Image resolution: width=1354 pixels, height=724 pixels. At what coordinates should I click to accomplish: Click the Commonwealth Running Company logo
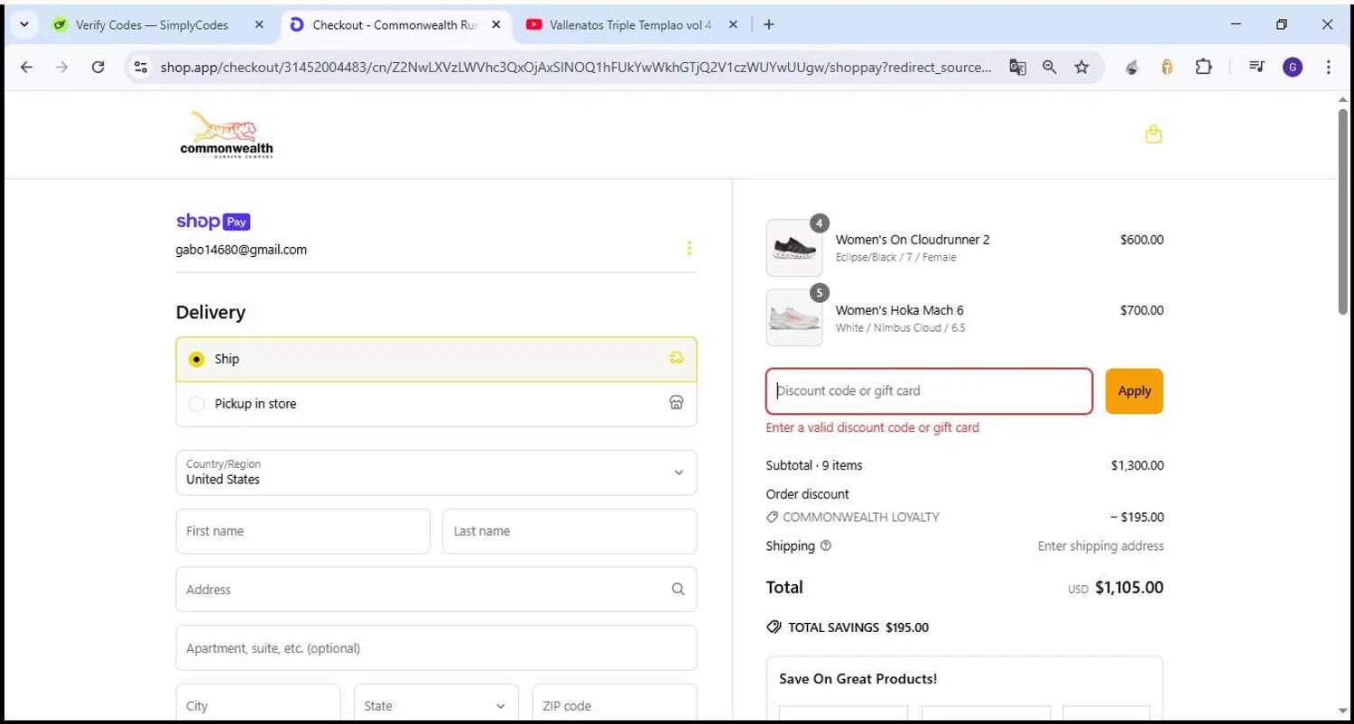pos(227,134)
